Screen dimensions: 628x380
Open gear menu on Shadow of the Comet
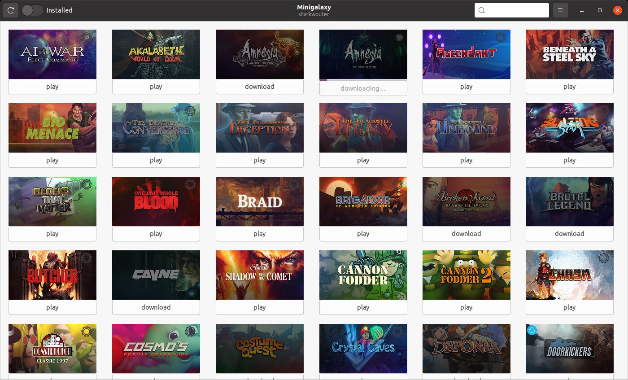(x=294, y=258)
